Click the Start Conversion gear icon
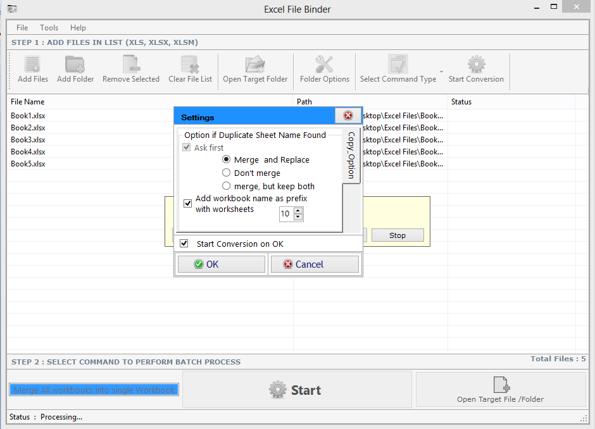The image size is (595, 429). coord(476,64)
